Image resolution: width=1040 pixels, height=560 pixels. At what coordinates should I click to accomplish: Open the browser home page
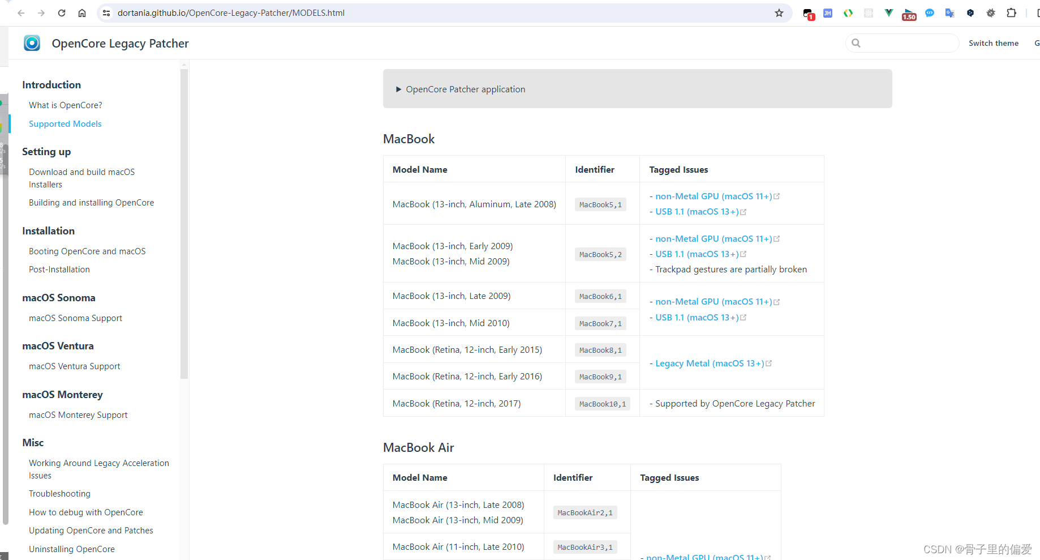(82, 13)
